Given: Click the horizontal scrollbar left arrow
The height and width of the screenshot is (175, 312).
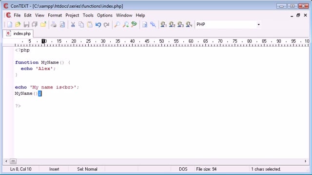Looking at the screenshot, I should (6, 161).
